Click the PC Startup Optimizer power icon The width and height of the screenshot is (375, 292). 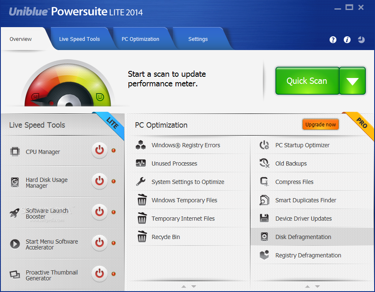(x=264, y=145)
